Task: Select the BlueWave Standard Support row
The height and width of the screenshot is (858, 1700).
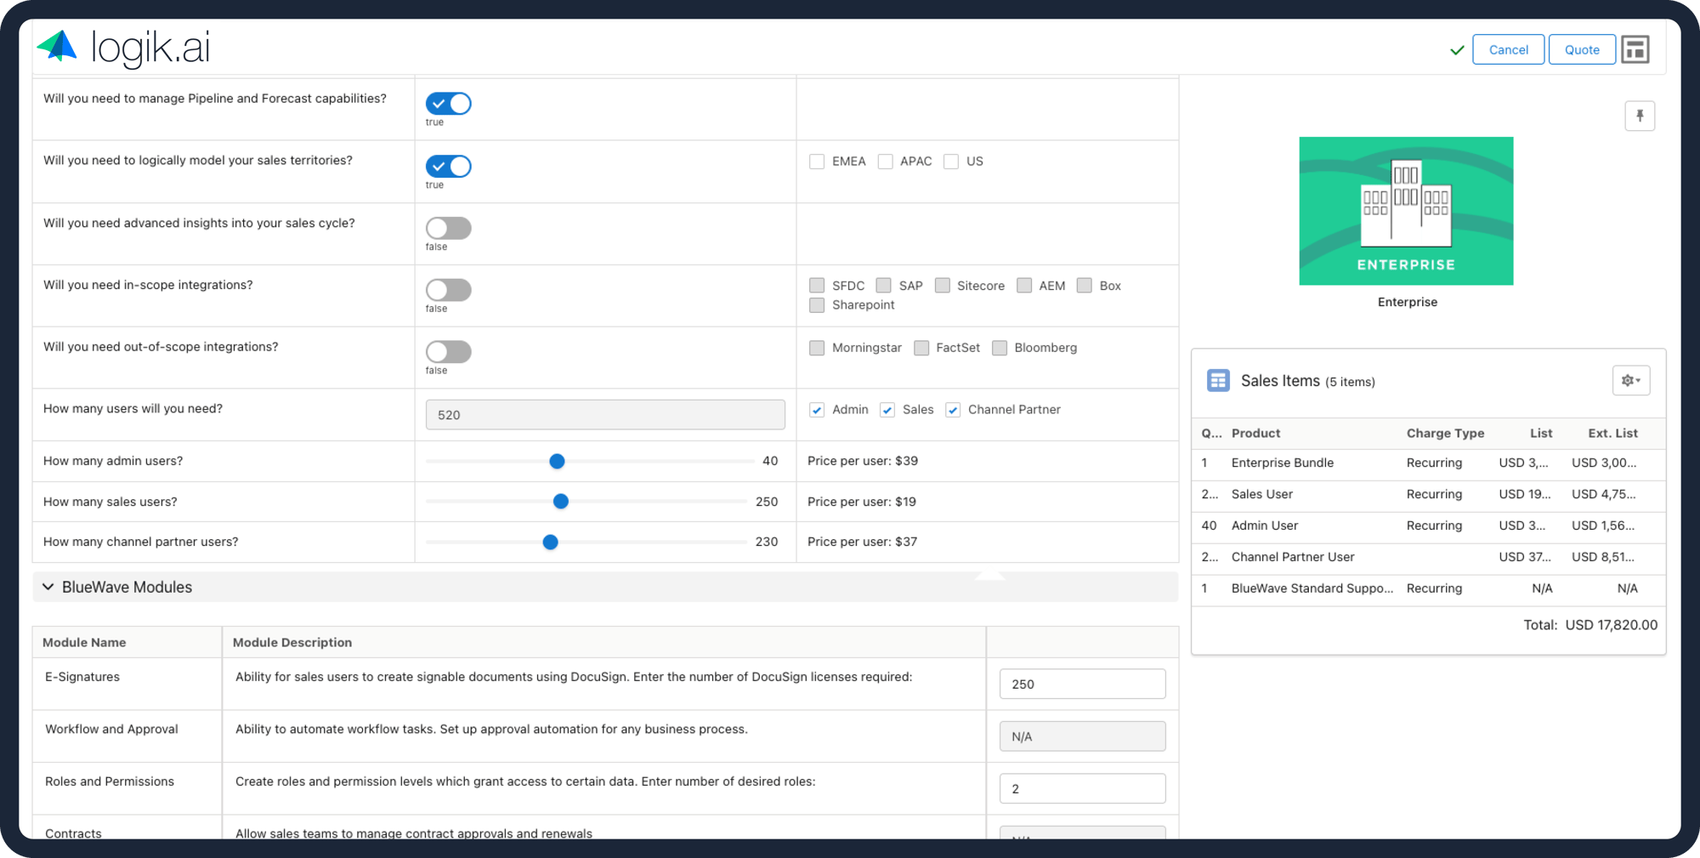Action: tap(1428, 589)
